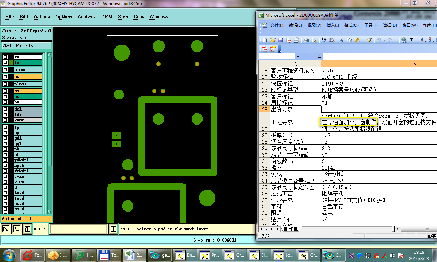Click the Copy icon in Excel toolbar
Screen dimensions: 437x262
pos(349,40)
